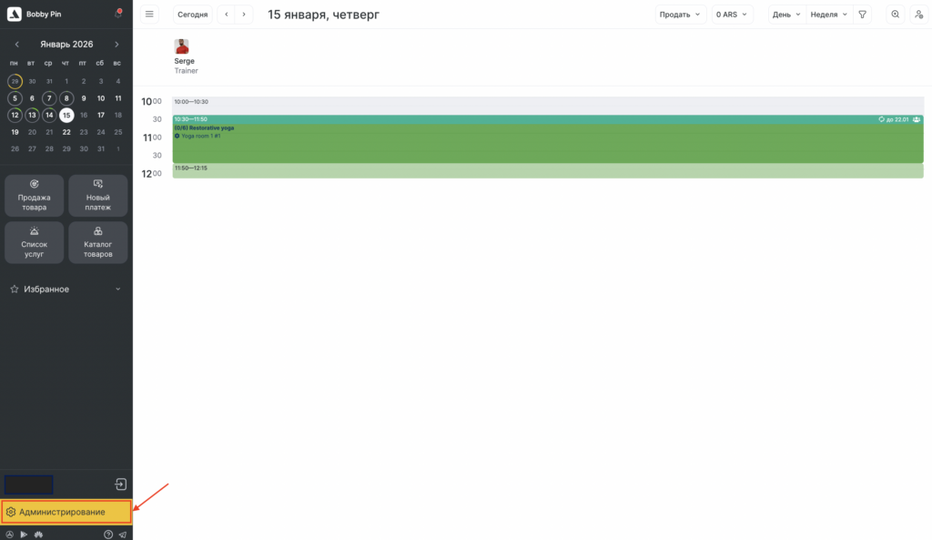Open the help question mark icon
Image resolution: width=932 pixels, height=540 pixels.
108,535
